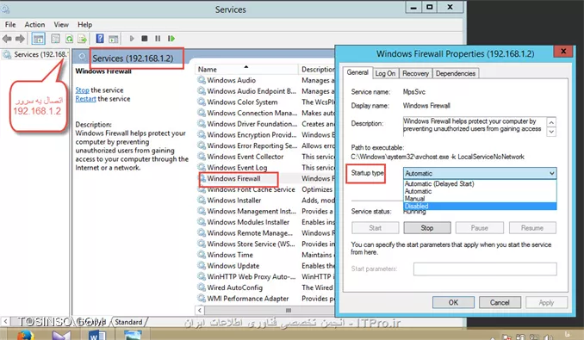Viewport: 584px width, 340px height.
Task: Click the gear icon of Windows Audio
Action: tap(202, 80)
